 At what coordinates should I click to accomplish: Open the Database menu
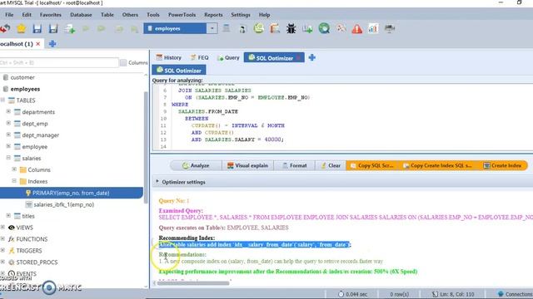pyautogui.click(x=81, y=15)
